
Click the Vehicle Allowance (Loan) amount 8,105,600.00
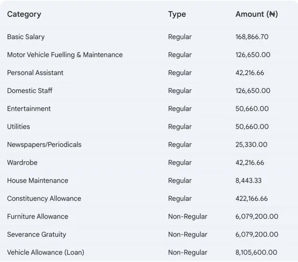[256, 252]
